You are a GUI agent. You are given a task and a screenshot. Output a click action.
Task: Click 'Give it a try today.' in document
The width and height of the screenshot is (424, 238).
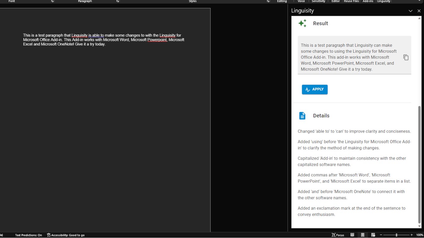(90, 44)
